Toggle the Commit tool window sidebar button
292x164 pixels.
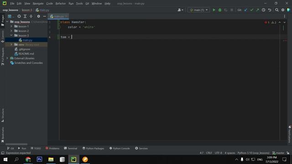3,36
